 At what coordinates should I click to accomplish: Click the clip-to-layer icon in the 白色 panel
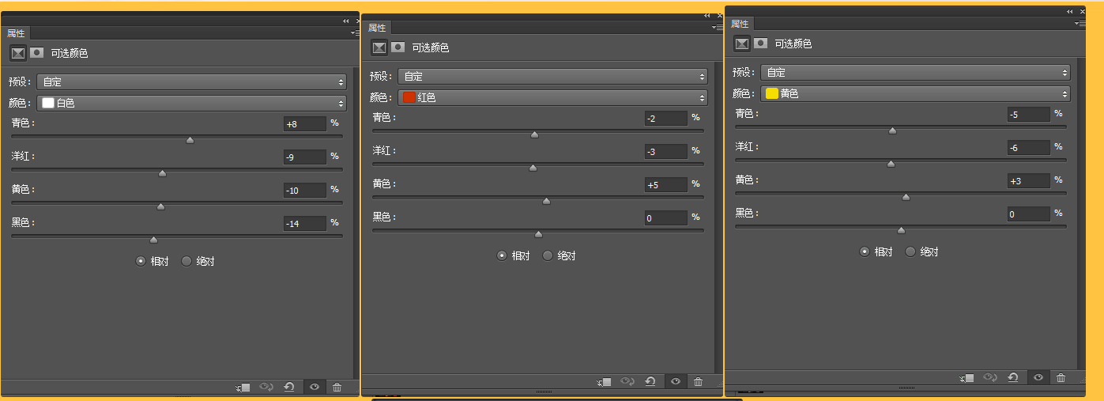243,387
